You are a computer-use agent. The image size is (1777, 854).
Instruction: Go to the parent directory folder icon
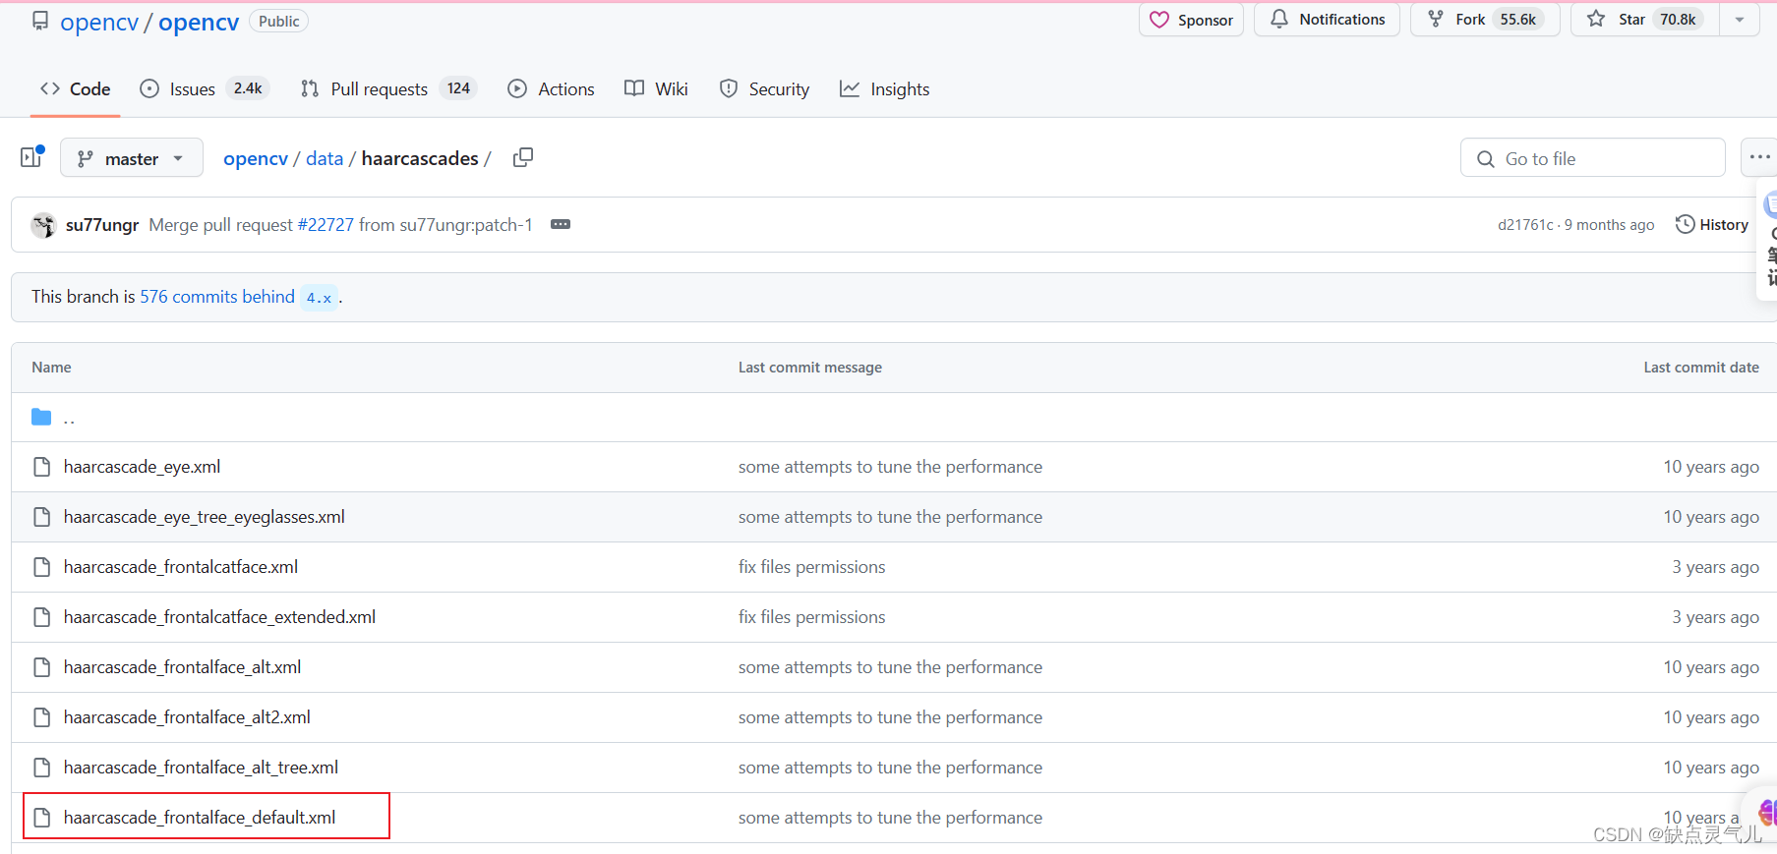41,418
